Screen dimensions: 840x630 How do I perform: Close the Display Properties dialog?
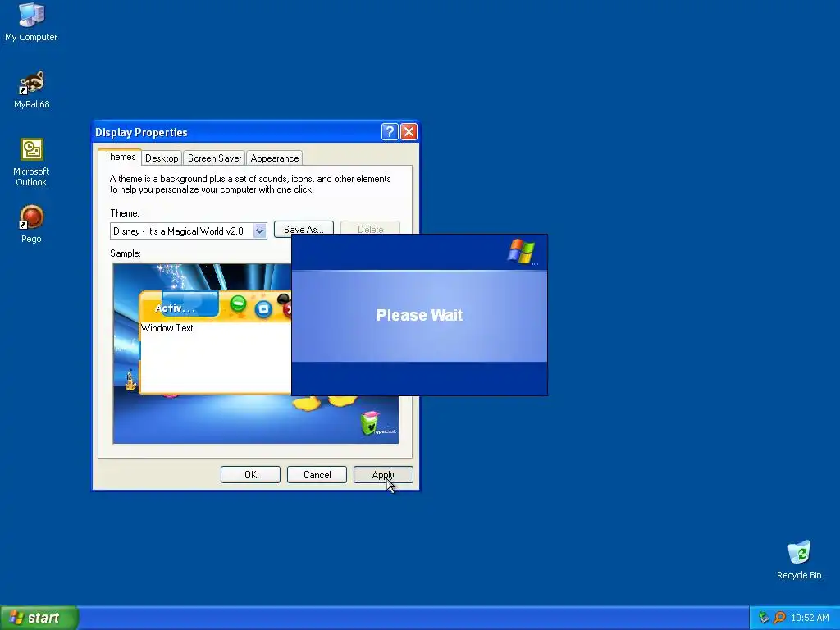tap(409, 131)
